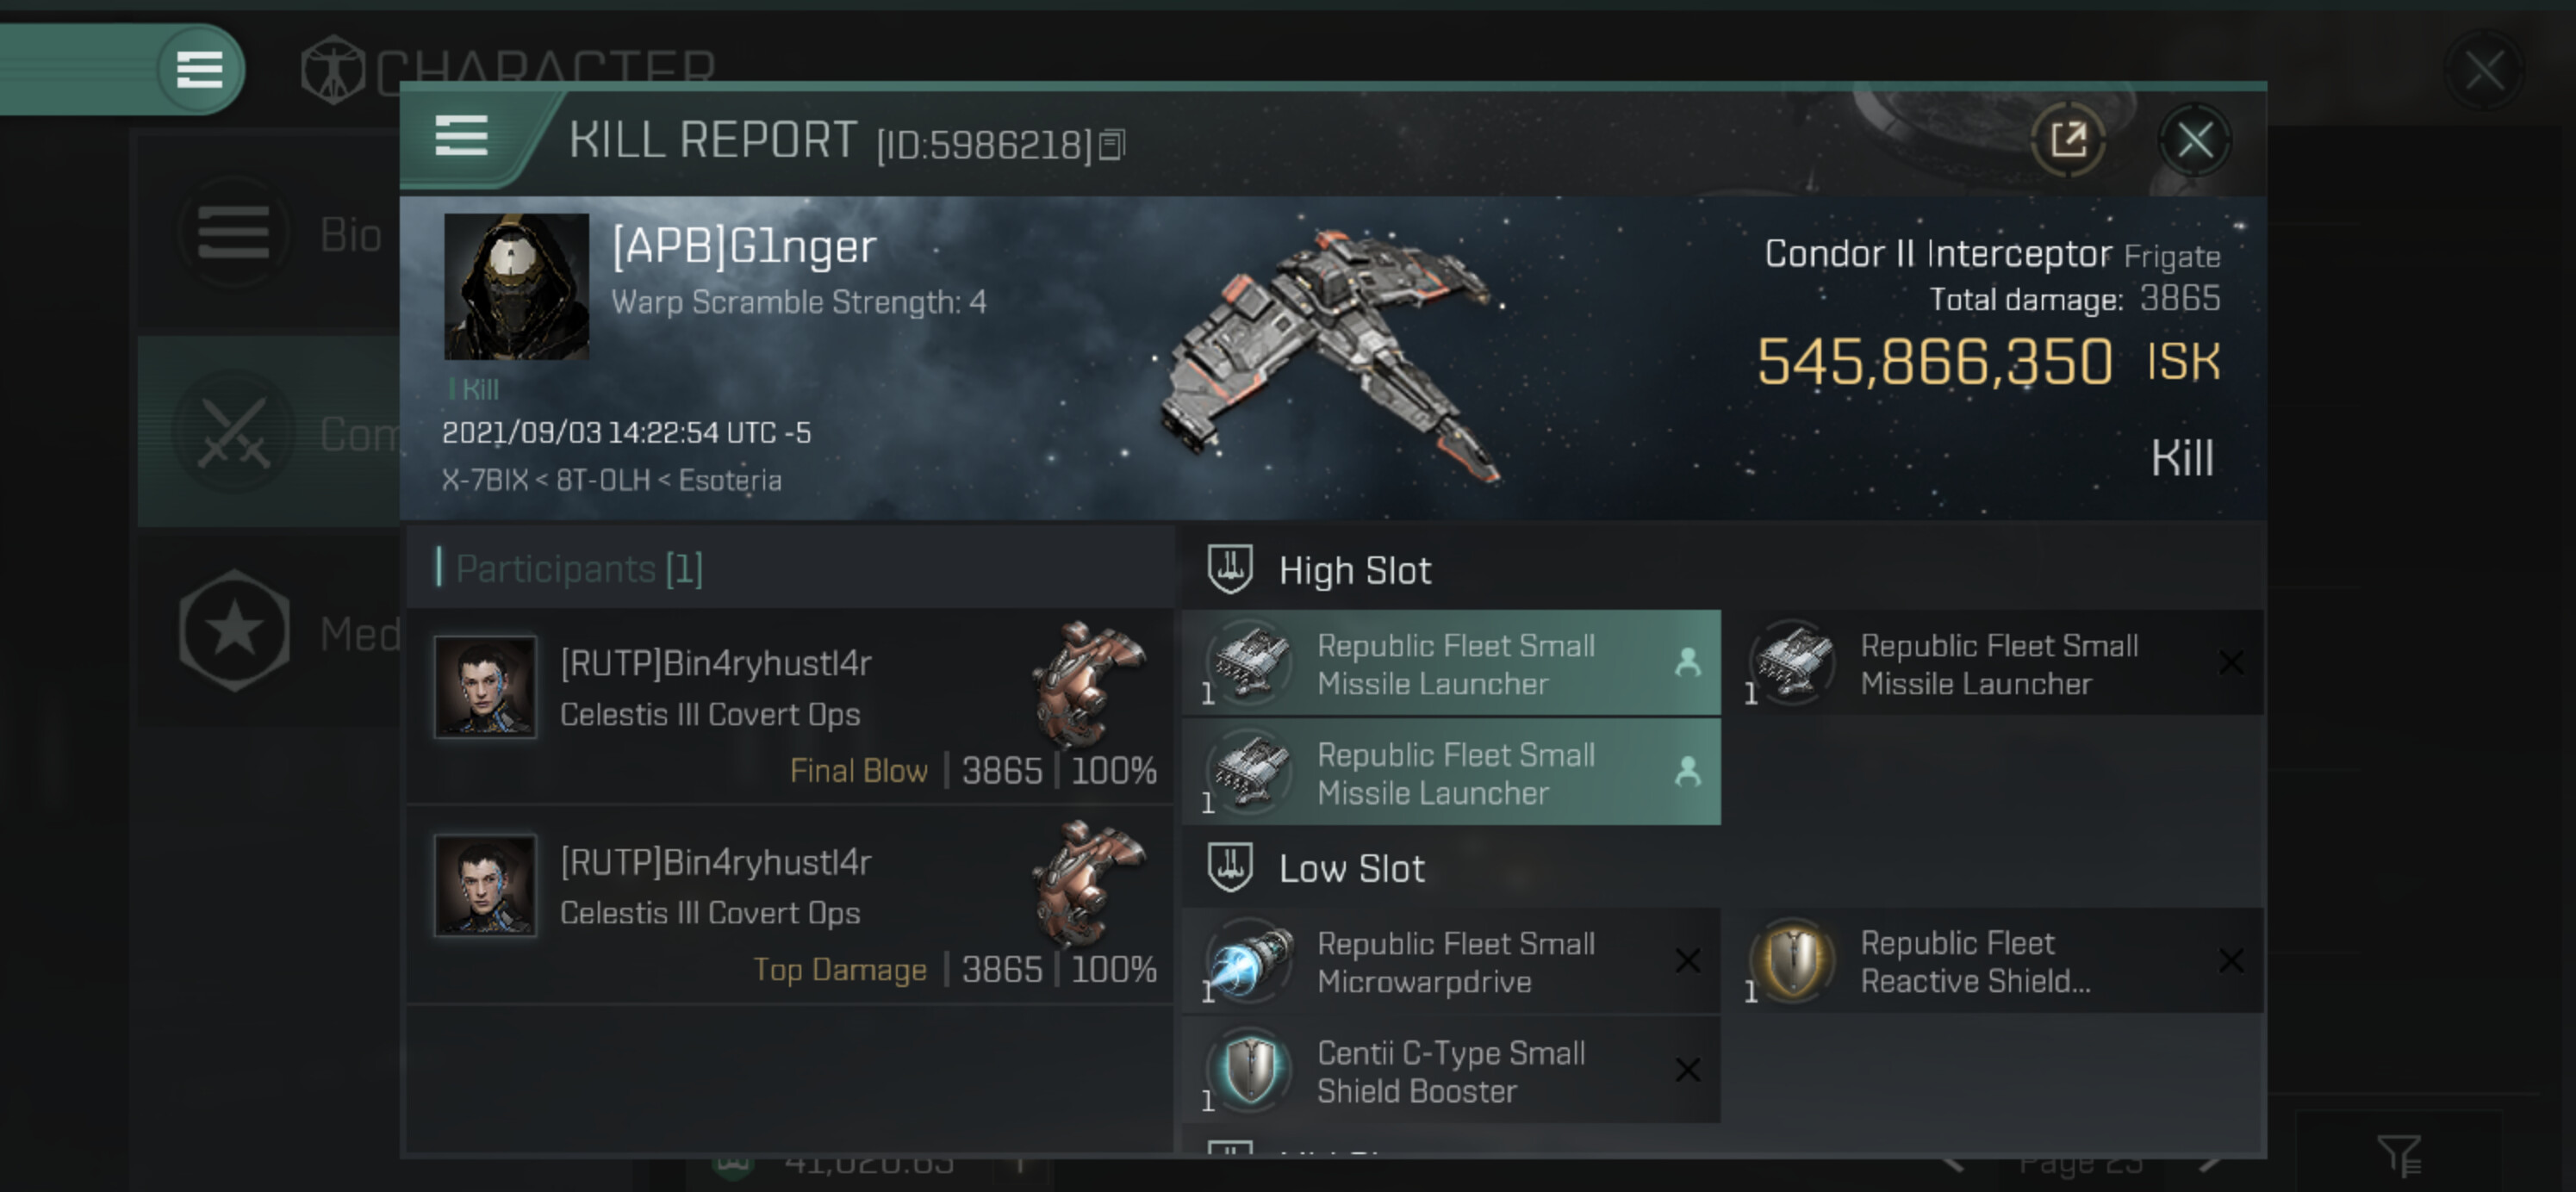
Task: Click the Centii C-Type Small Shield Booster icon
Action: [x=1250, y=1070]
